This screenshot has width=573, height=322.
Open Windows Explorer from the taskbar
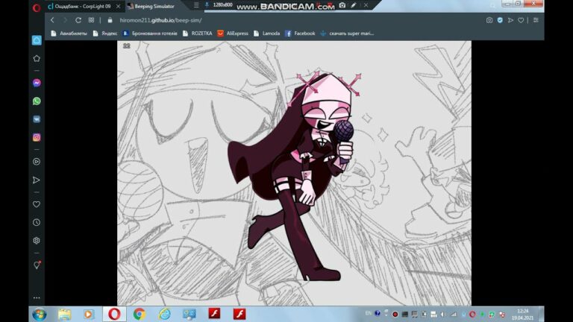[64, 314]
